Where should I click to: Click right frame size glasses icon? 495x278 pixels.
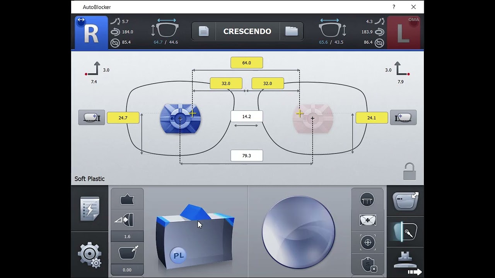(x=166, y=29)
